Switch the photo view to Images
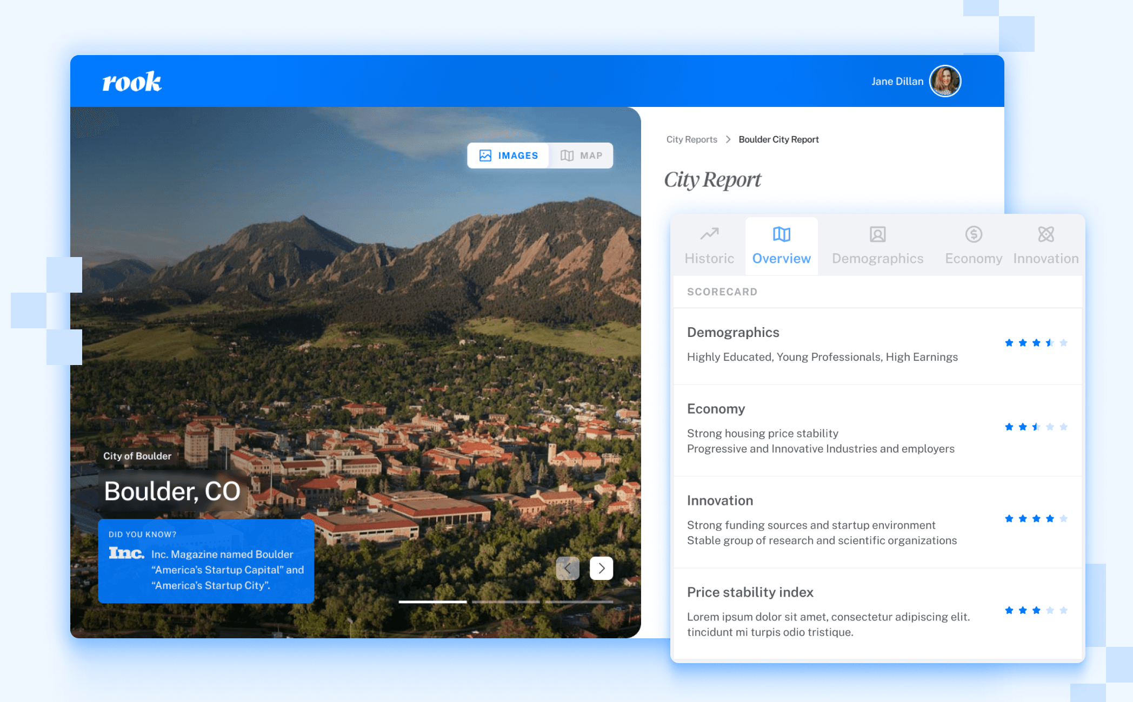 tap(509, 156)
